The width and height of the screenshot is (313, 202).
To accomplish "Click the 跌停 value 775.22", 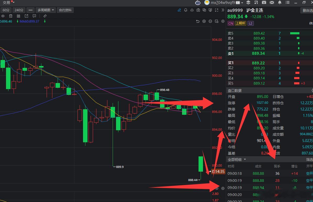I will point(262,109).
